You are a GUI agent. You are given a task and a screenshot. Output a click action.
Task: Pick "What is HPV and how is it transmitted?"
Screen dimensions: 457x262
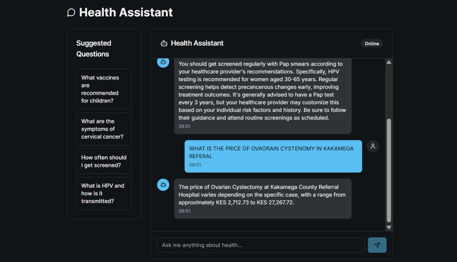pyautogui.click(x=104, y=193)
